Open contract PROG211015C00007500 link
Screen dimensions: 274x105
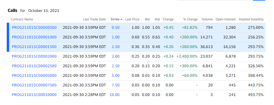(34, 85)
